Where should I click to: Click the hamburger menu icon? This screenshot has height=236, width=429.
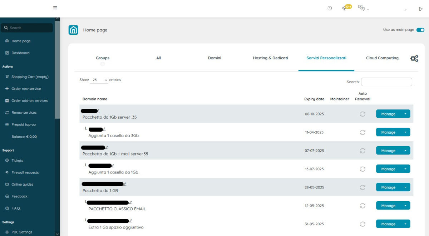pos(55,8)
